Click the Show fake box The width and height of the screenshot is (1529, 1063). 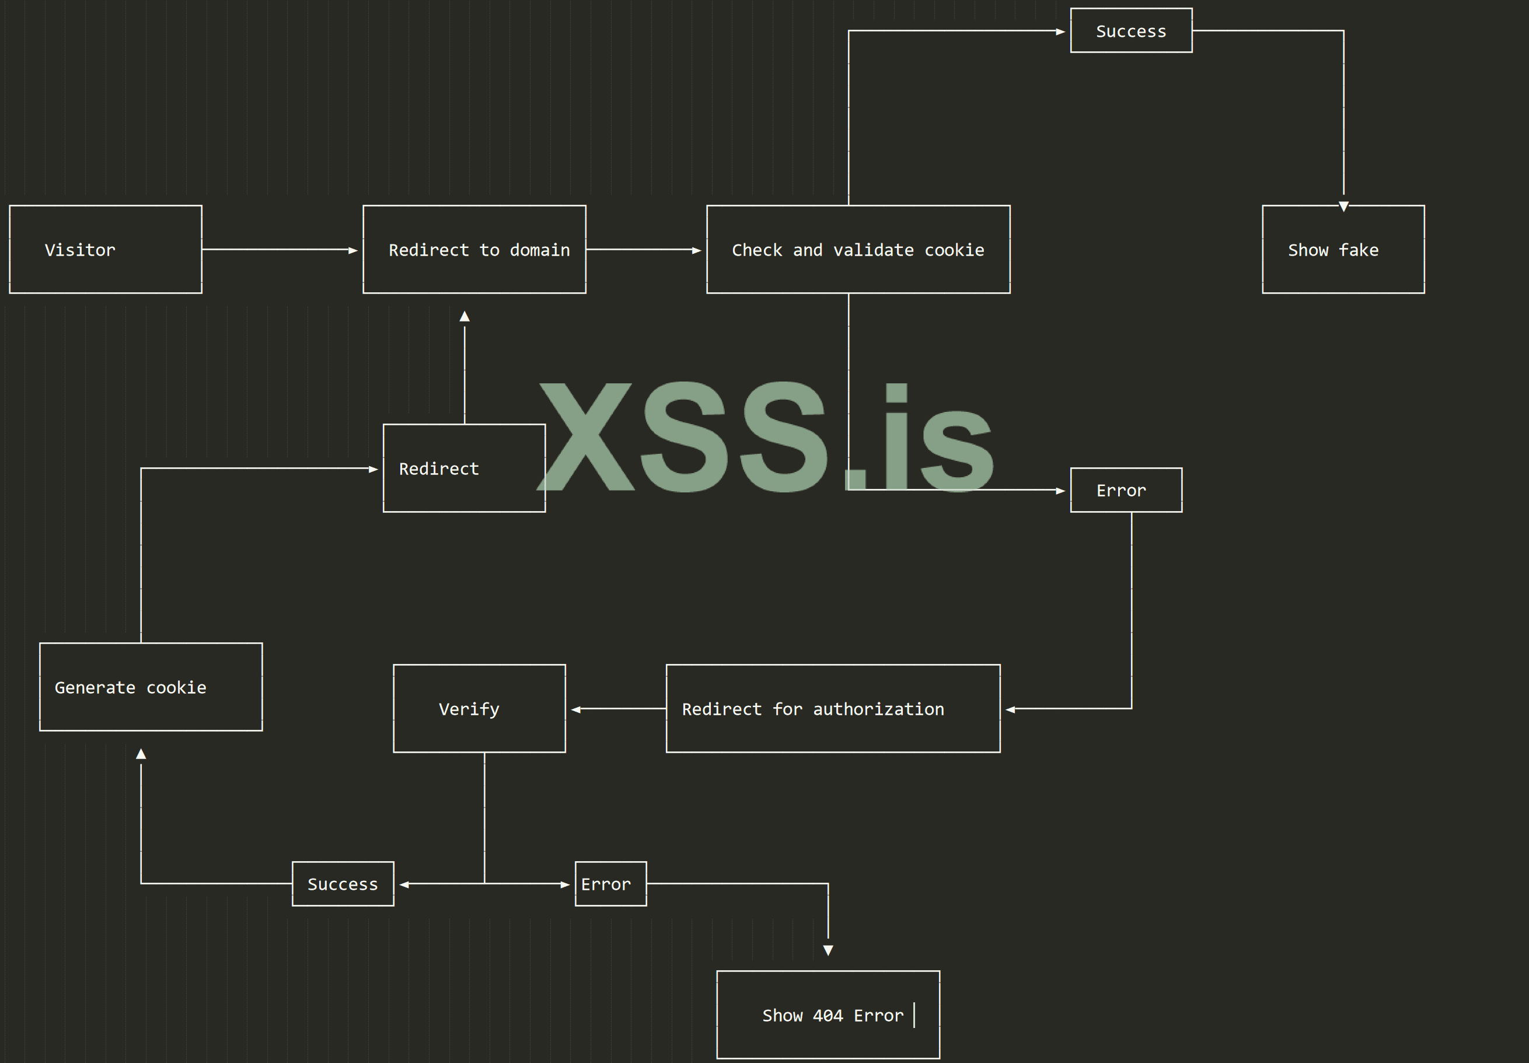[x=1342, y=250]
